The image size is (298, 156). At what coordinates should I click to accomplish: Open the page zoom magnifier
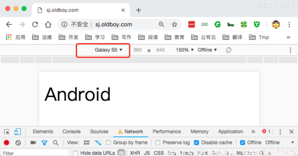(x=161, y=24)
